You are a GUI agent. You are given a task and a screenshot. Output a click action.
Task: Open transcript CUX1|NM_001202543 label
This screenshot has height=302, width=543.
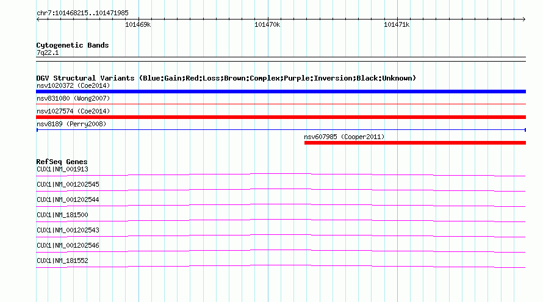point(68,230)
